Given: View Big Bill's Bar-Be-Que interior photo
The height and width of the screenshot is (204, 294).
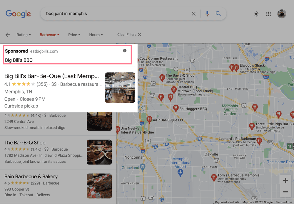Looking at the screenshot, I should click(x=120, y=88).
